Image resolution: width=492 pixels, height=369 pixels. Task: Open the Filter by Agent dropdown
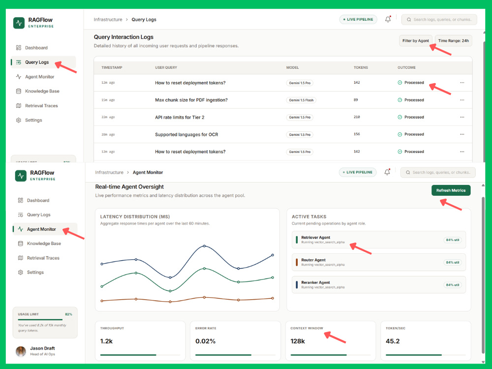pyautogui.click(x=415, y=41)
